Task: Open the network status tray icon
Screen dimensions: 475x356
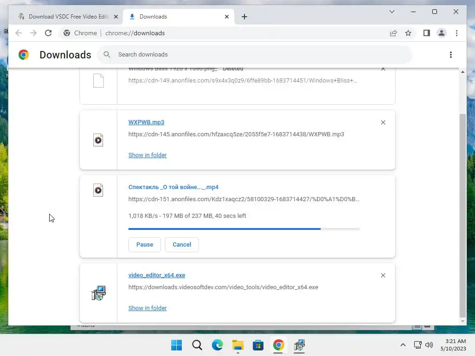Action: 418,345
